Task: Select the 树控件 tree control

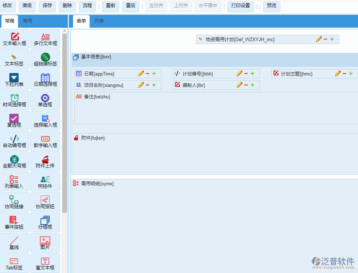Action: click(45, 181)
